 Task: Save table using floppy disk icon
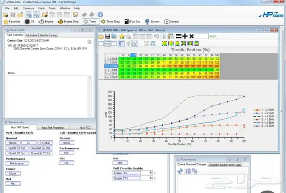coord(108,36)
